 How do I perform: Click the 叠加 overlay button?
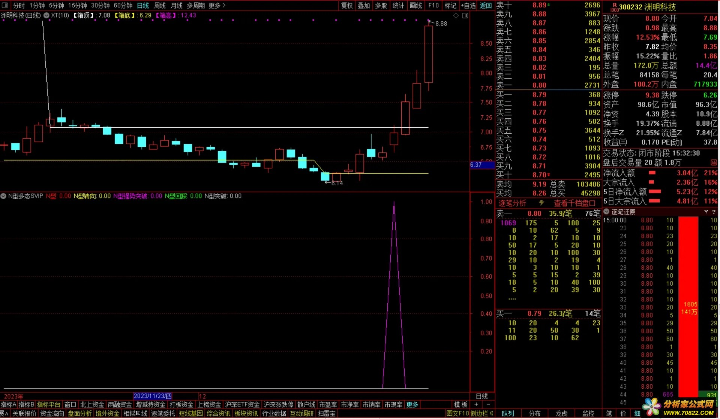pyautogui.click(x=364, y=5)
